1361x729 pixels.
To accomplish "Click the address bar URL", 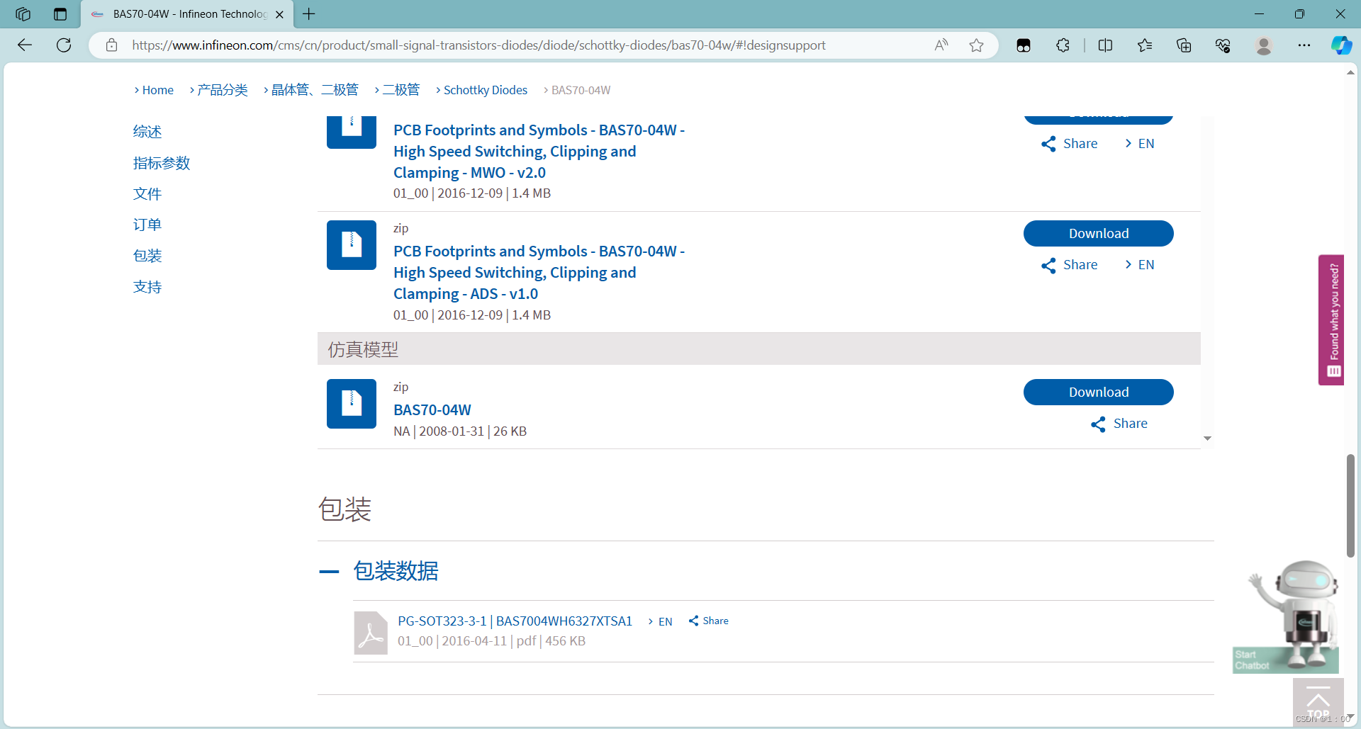I will click(x=478, y=45).
